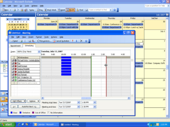Click the Print icon in the meeting toolbar
Image resolution: width=170 pixels, height=127 pixels.
tap(21, 41)
